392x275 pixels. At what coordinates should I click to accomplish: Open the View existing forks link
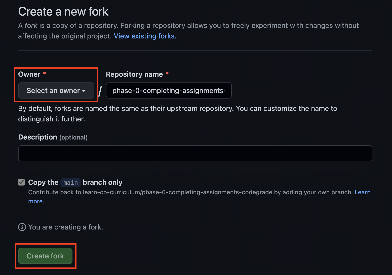[145, 36]
